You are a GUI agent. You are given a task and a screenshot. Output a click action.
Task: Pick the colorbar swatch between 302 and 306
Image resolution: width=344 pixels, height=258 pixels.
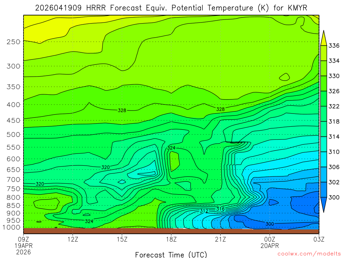pos(324,174)
